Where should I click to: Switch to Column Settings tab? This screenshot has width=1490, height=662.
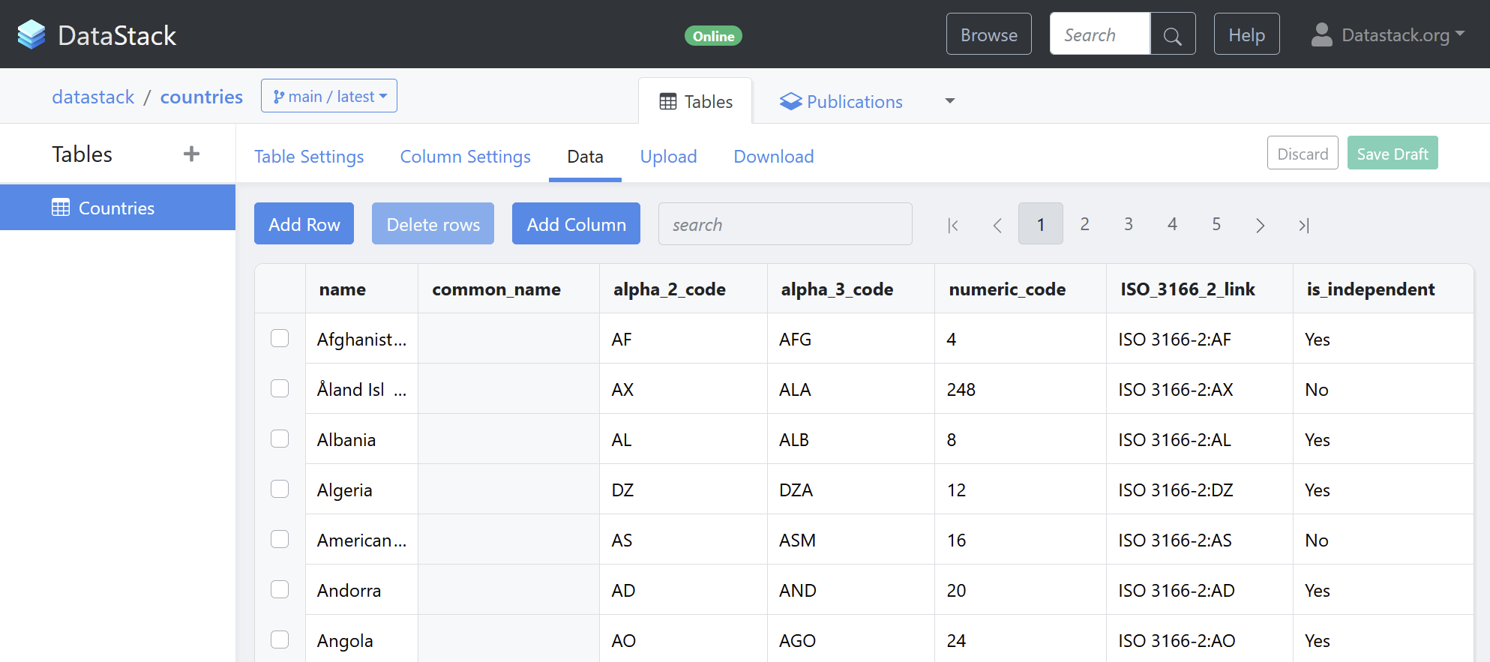pyautogui.click(x=465, y=156)
